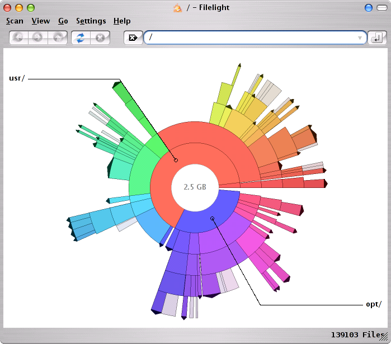391x344 pixels.
Task: Open the Go menu
Action: (x=63, y=21)
